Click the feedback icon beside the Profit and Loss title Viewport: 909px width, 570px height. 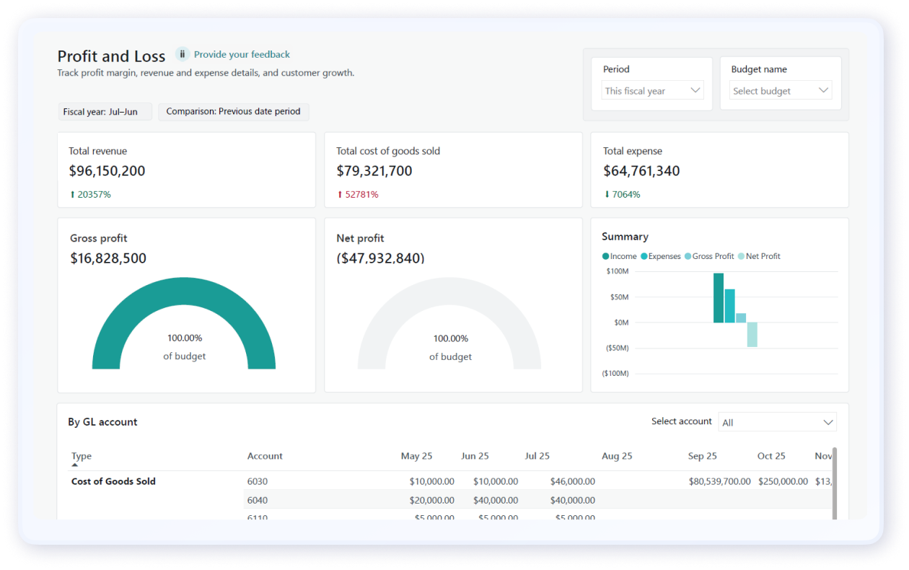click(x=183, y=54)
